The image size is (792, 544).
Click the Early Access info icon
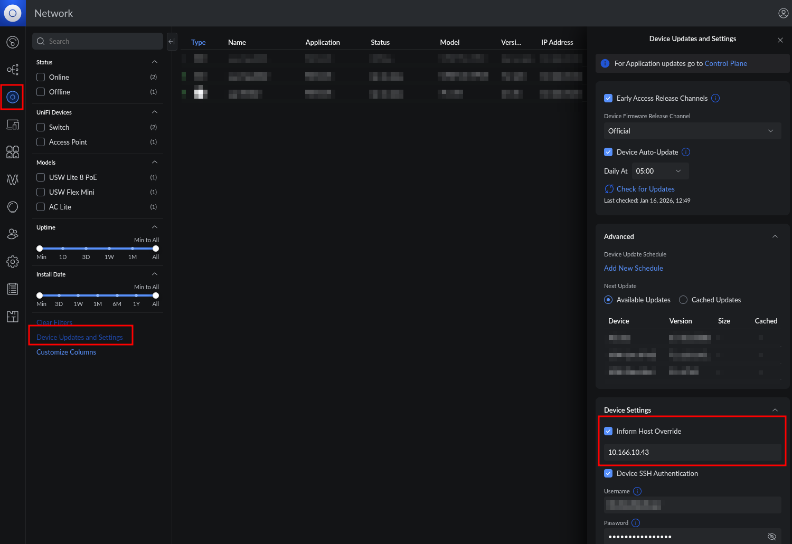(715, 98)
